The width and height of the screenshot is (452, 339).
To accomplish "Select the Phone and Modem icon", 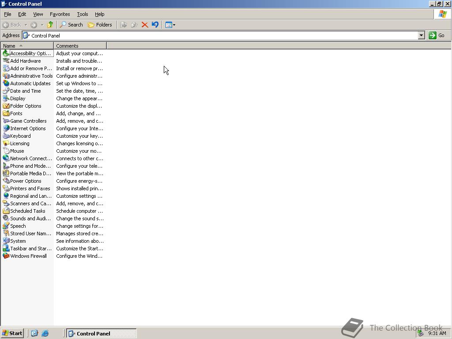I will (6, 166).
